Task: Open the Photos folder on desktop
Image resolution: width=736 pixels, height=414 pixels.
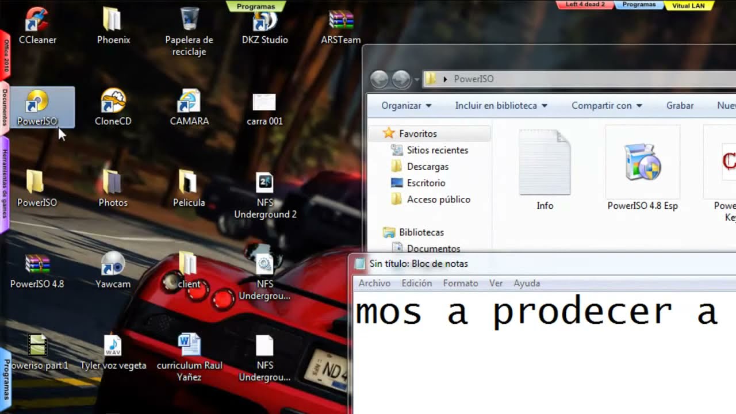Action: pos(113,189)
